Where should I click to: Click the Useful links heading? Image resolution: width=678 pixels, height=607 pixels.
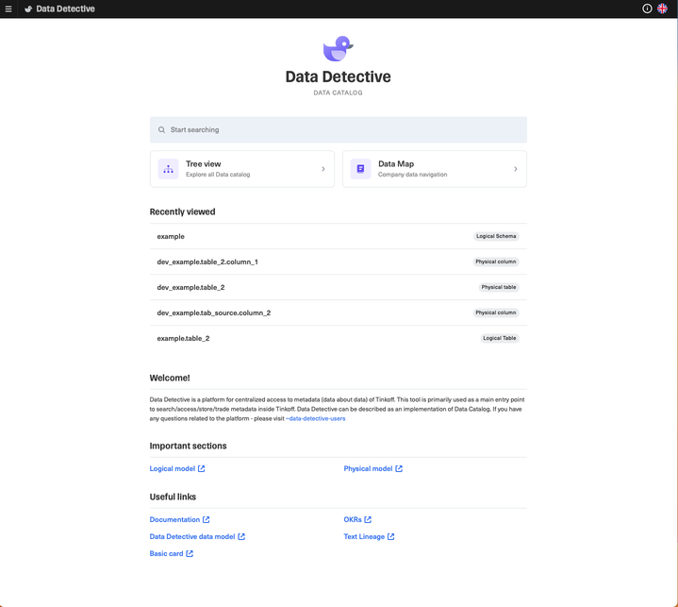coord(173,497)
